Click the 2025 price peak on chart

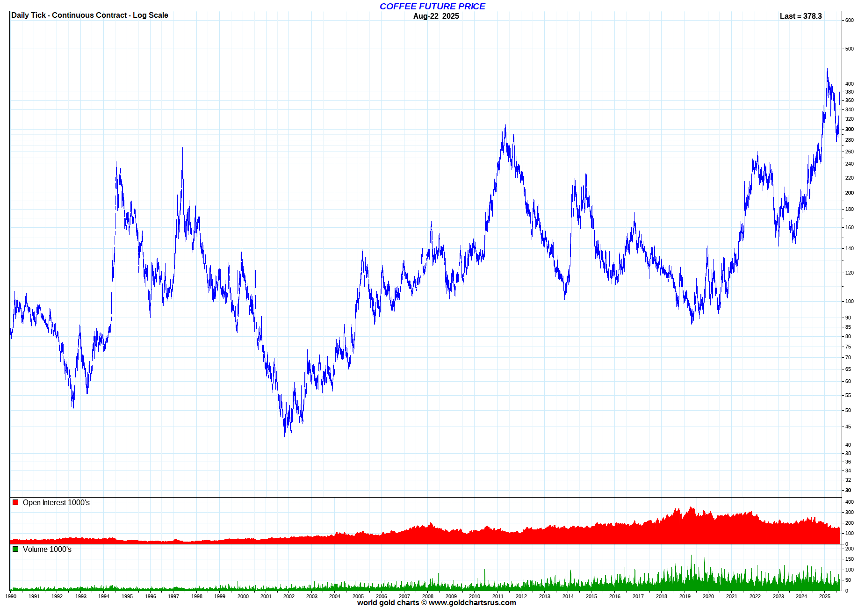827,70
